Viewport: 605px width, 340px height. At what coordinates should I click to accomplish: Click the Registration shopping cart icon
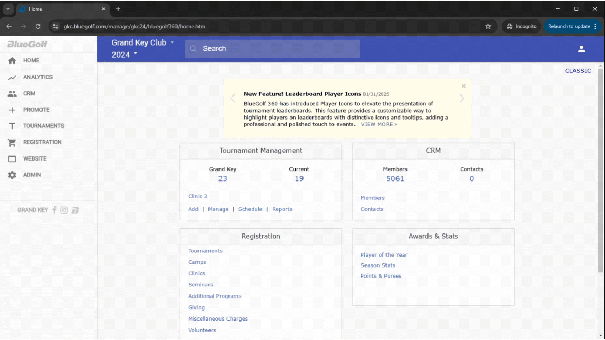(12, 142)
